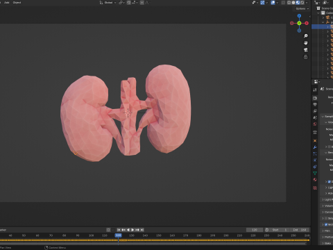Toggle proportional editing icon
Viewport: 333px width, 250px height.
point(142,3)
